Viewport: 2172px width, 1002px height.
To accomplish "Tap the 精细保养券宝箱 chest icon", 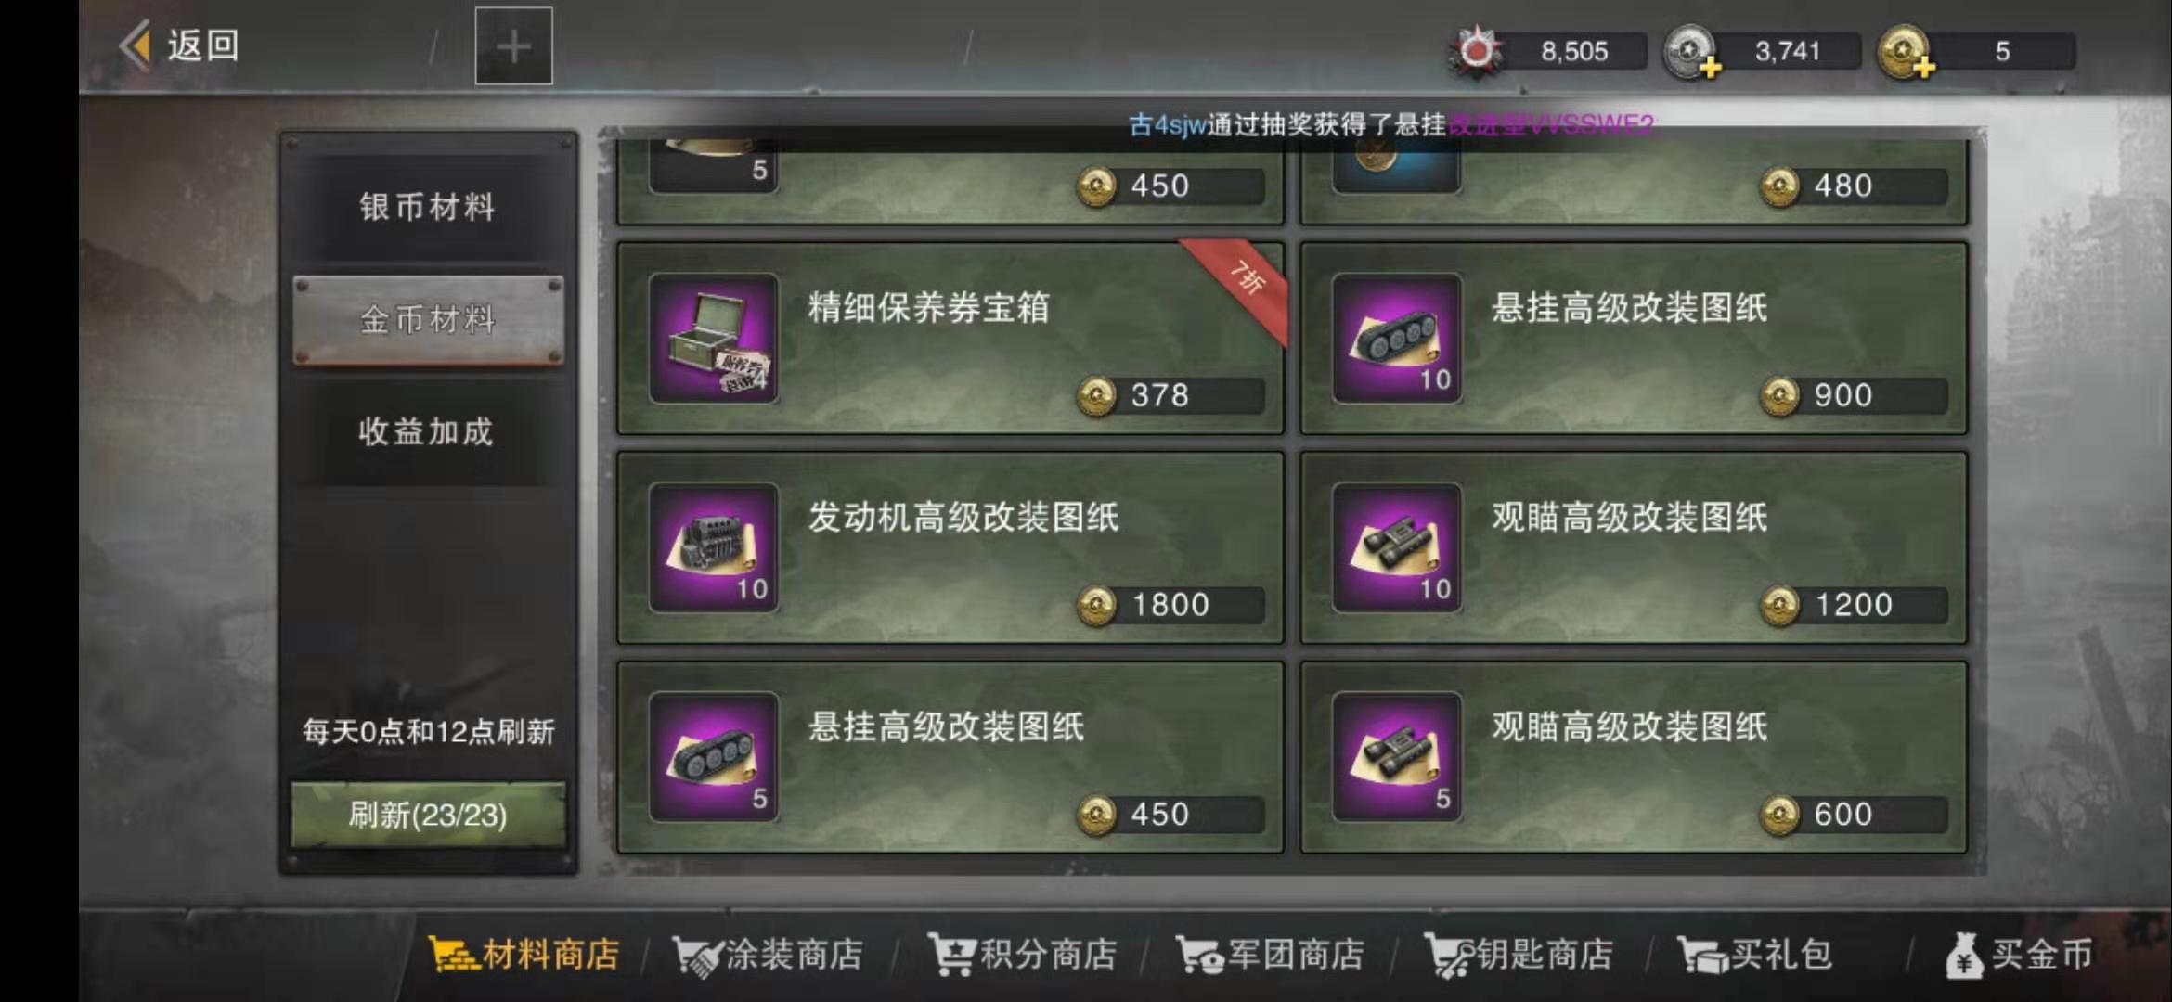I will 714,339.
